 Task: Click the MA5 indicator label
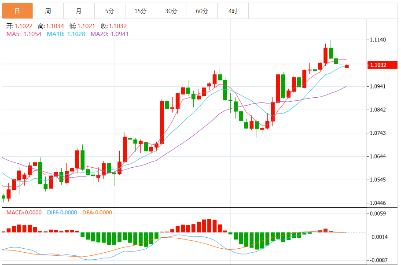(24, 33)
